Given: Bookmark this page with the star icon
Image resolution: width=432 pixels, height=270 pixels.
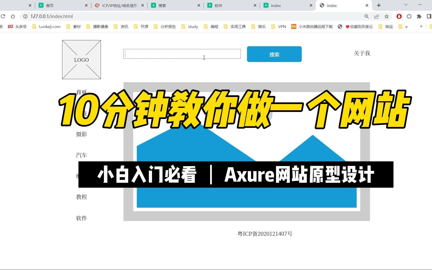Looking at the screenshot, I should click(386, 16).
